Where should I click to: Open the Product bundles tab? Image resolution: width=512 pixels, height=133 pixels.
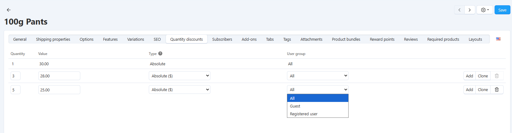(346, 39)
